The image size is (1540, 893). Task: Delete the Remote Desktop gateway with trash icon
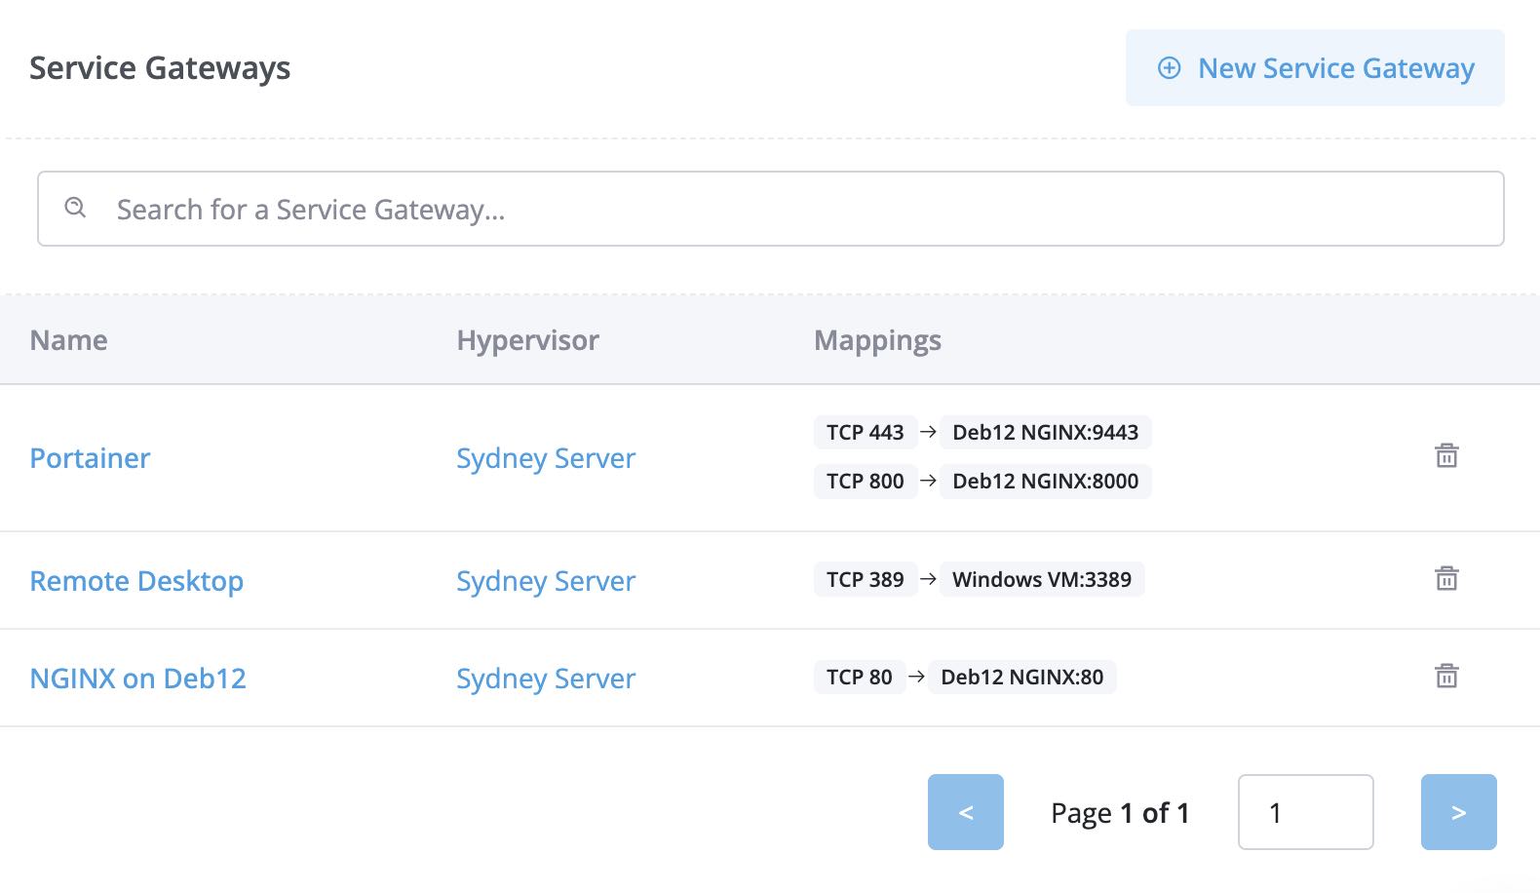point(1446,578)
